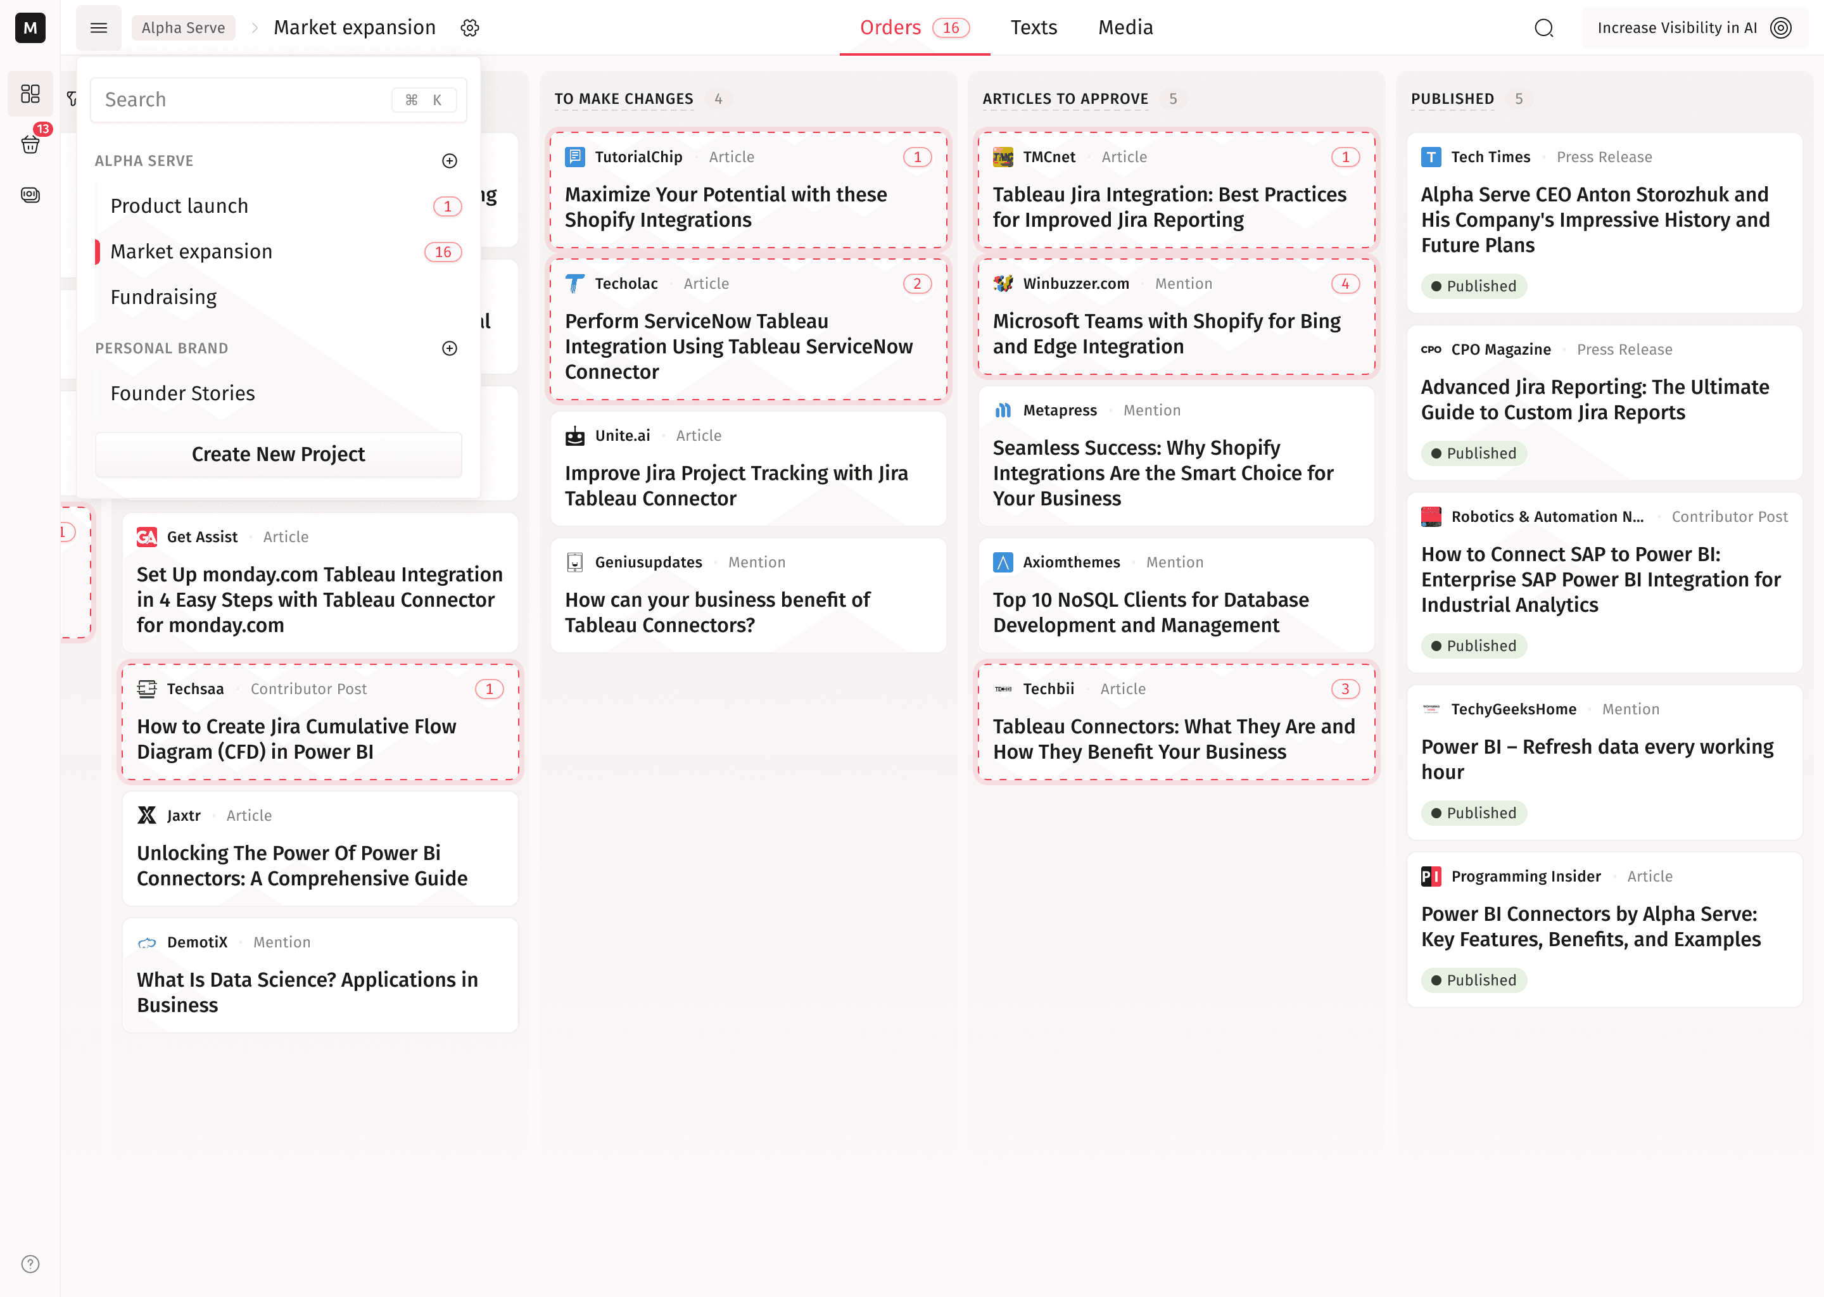Viewport: 1824px width, 1297px height.
Task: Open the Tableau Jira Integration article from TMCnet
Action: (x=1169, y=207)
